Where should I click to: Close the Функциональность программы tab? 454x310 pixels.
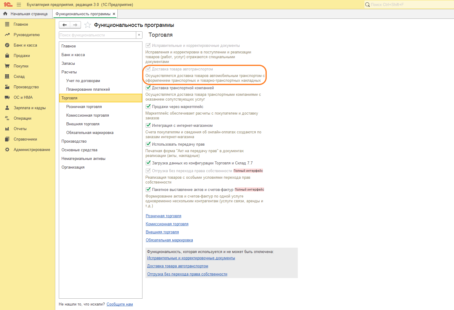[114, 14]
